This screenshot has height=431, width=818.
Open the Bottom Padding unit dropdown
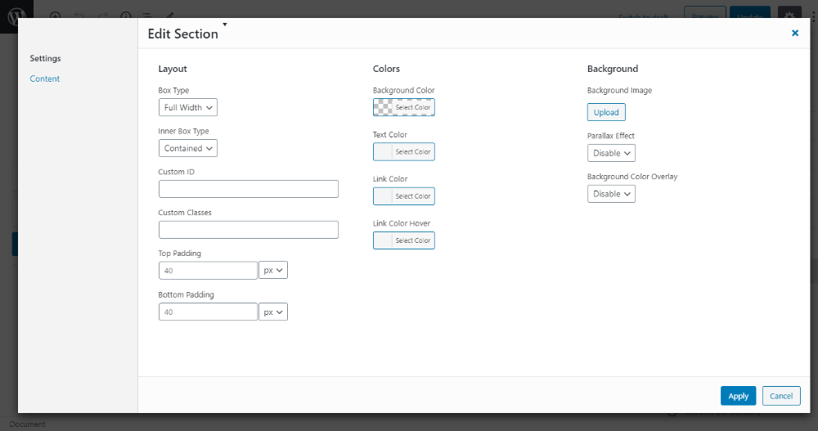273,312
